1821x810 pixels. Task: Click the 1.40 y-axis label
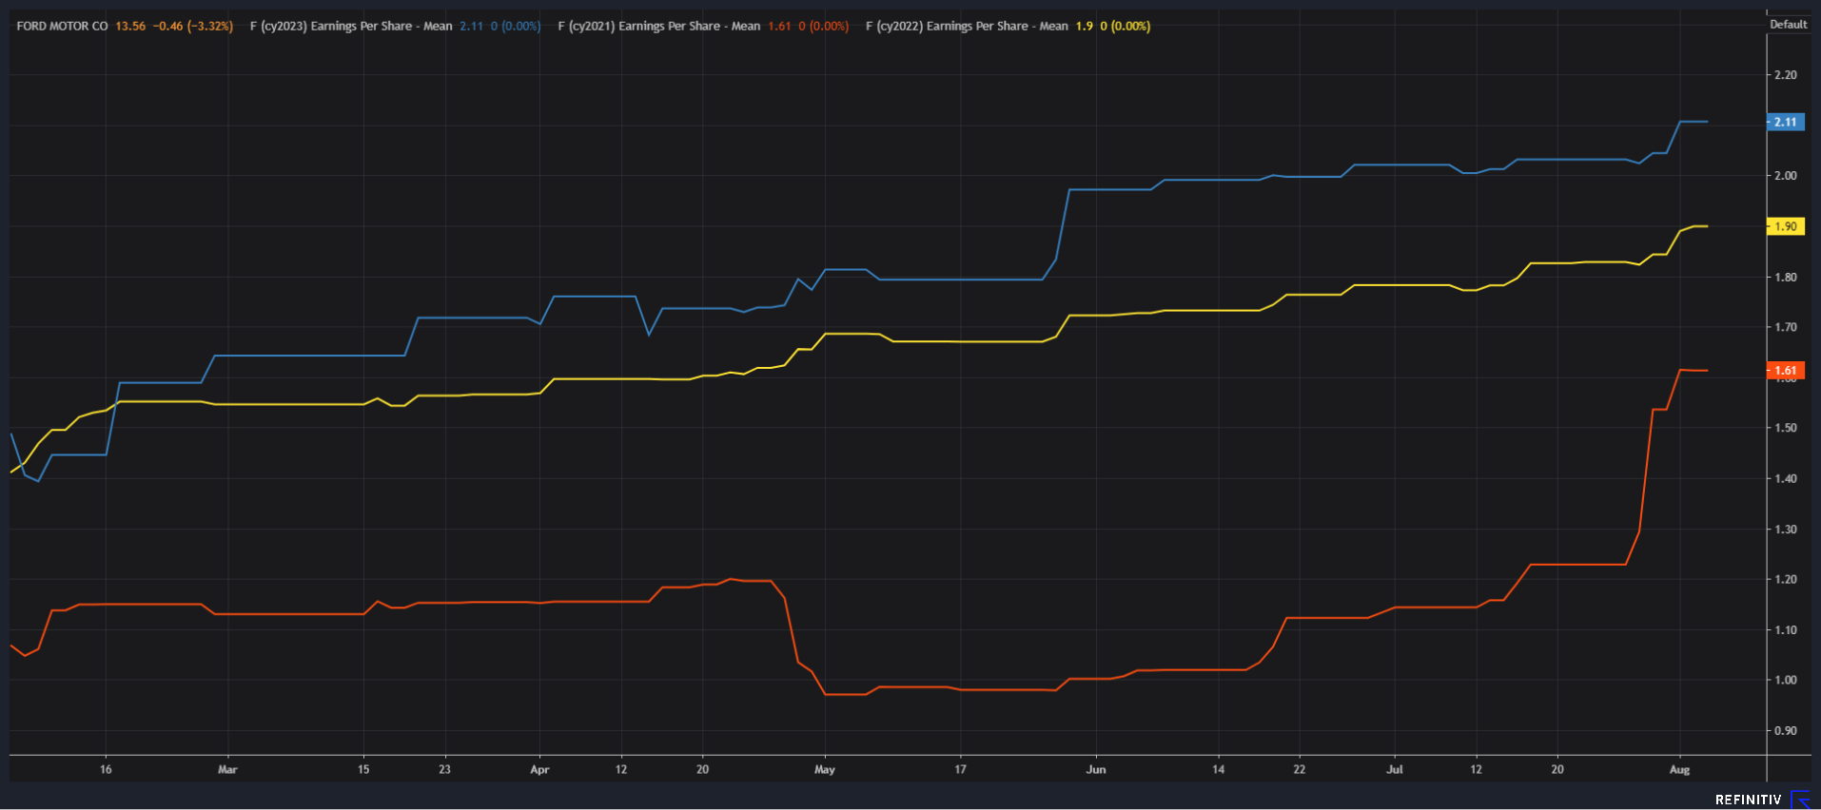[1786, 478]
